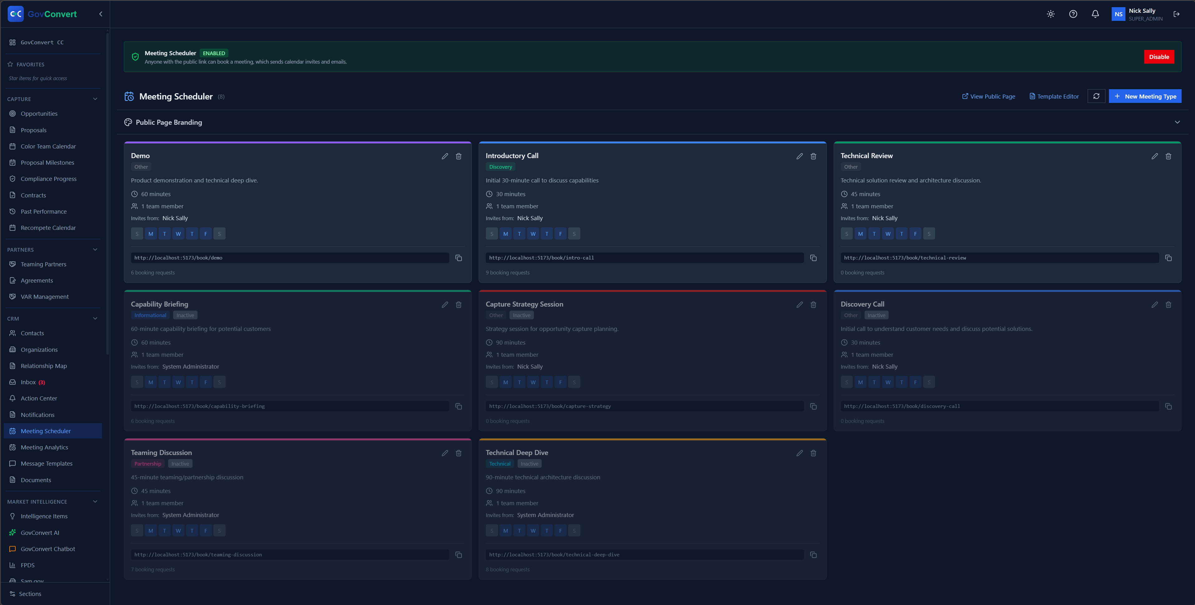Delete the Technical Review meeting type
Image resolution: width=1195 pixels, height=605 pixels.
pyautogui.click(x=1168, y=156)
